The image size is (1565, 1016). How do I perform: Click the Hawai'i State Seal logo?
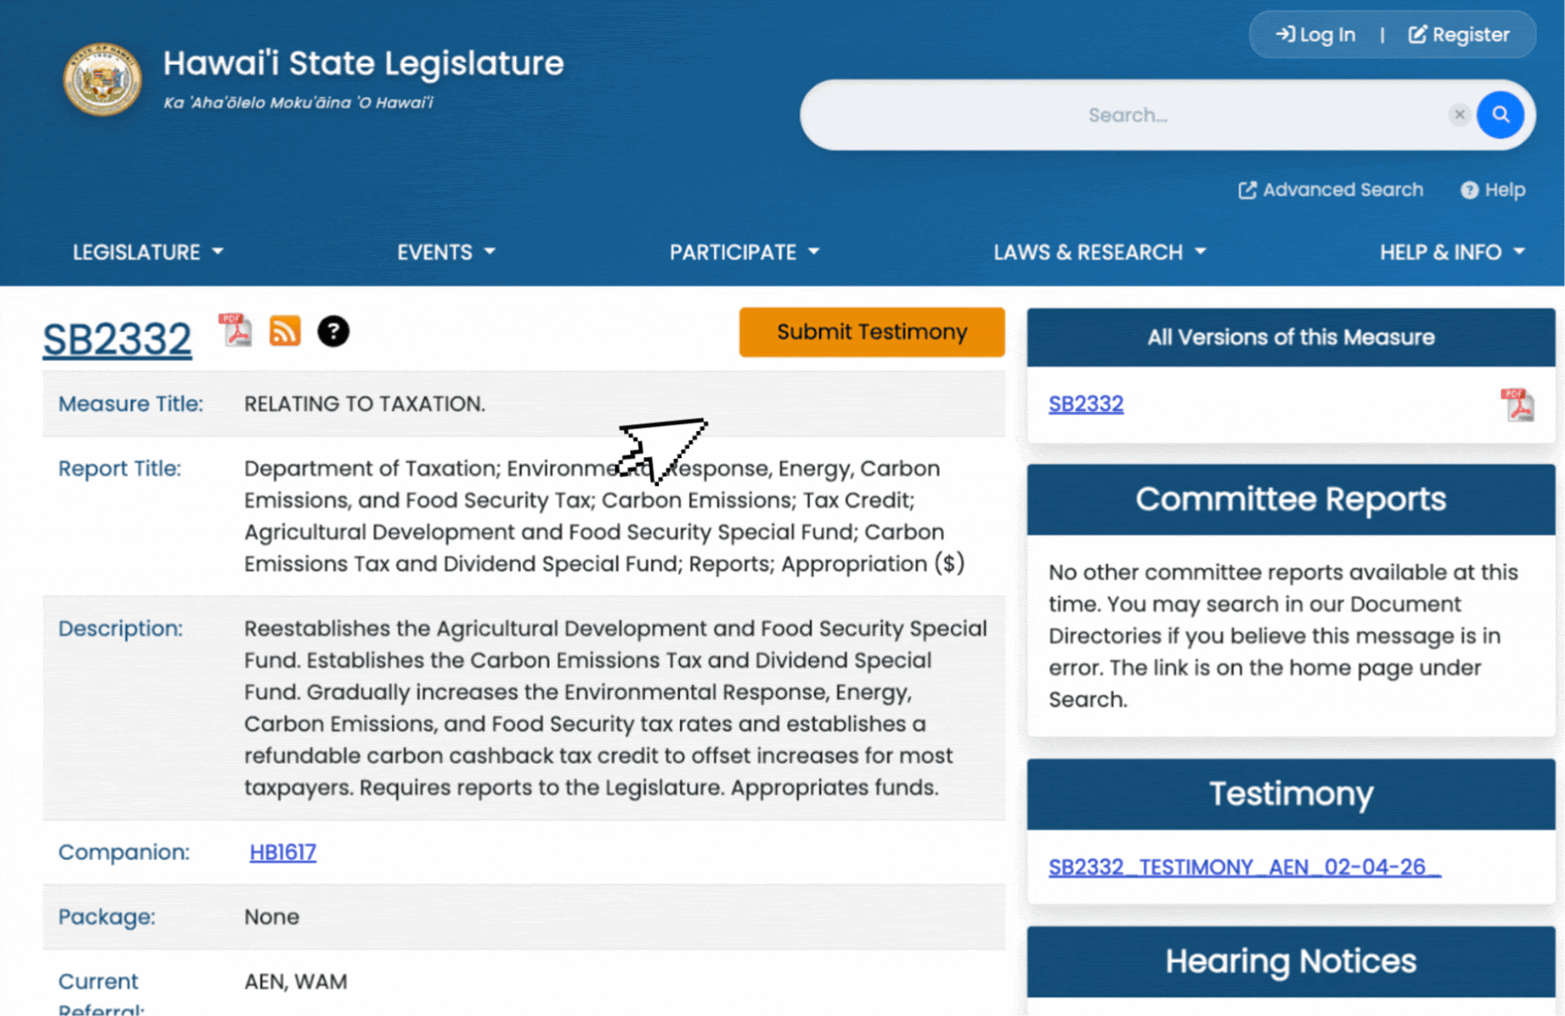[x=102, y=80]
